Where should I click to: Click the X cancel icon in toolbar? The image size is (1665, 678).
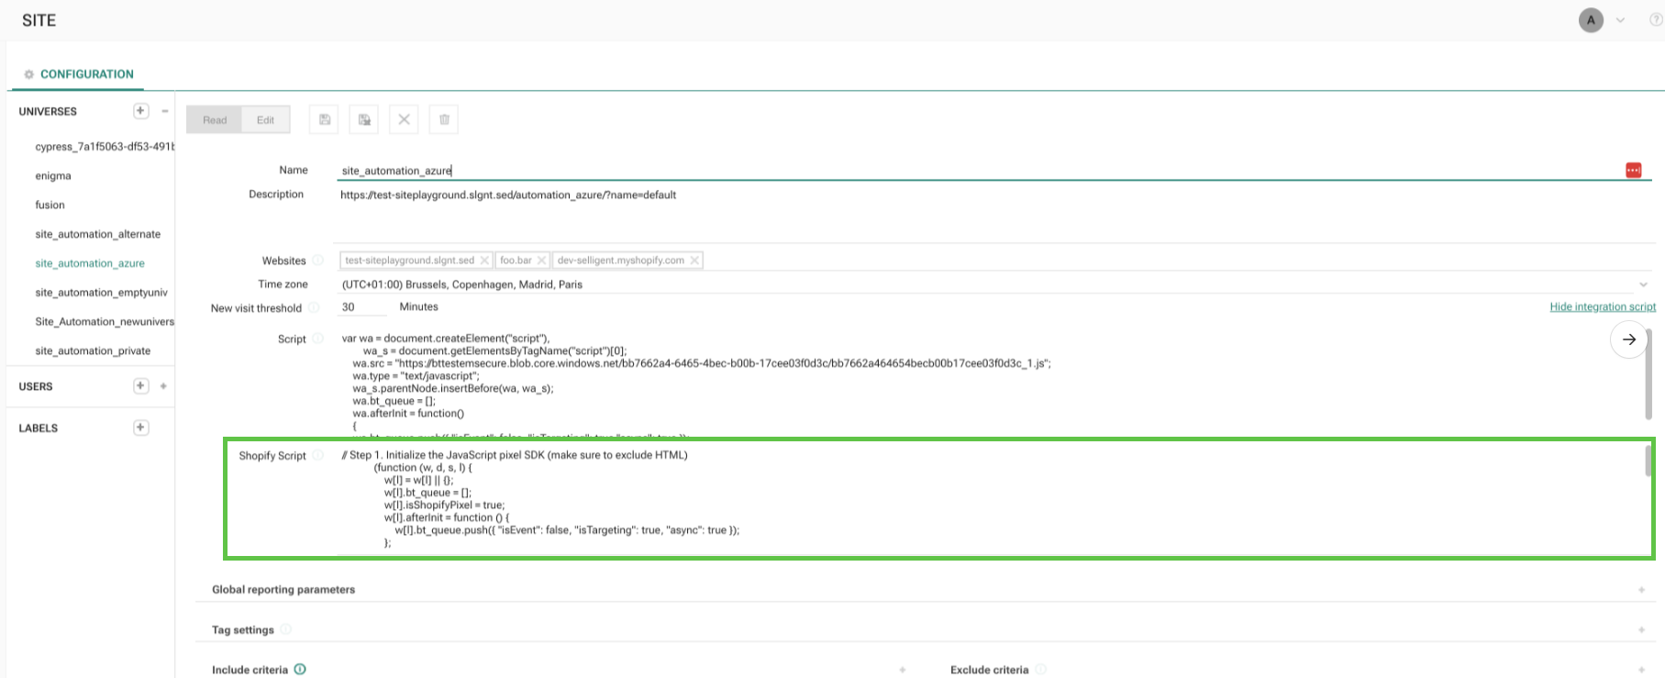point(404,119)
